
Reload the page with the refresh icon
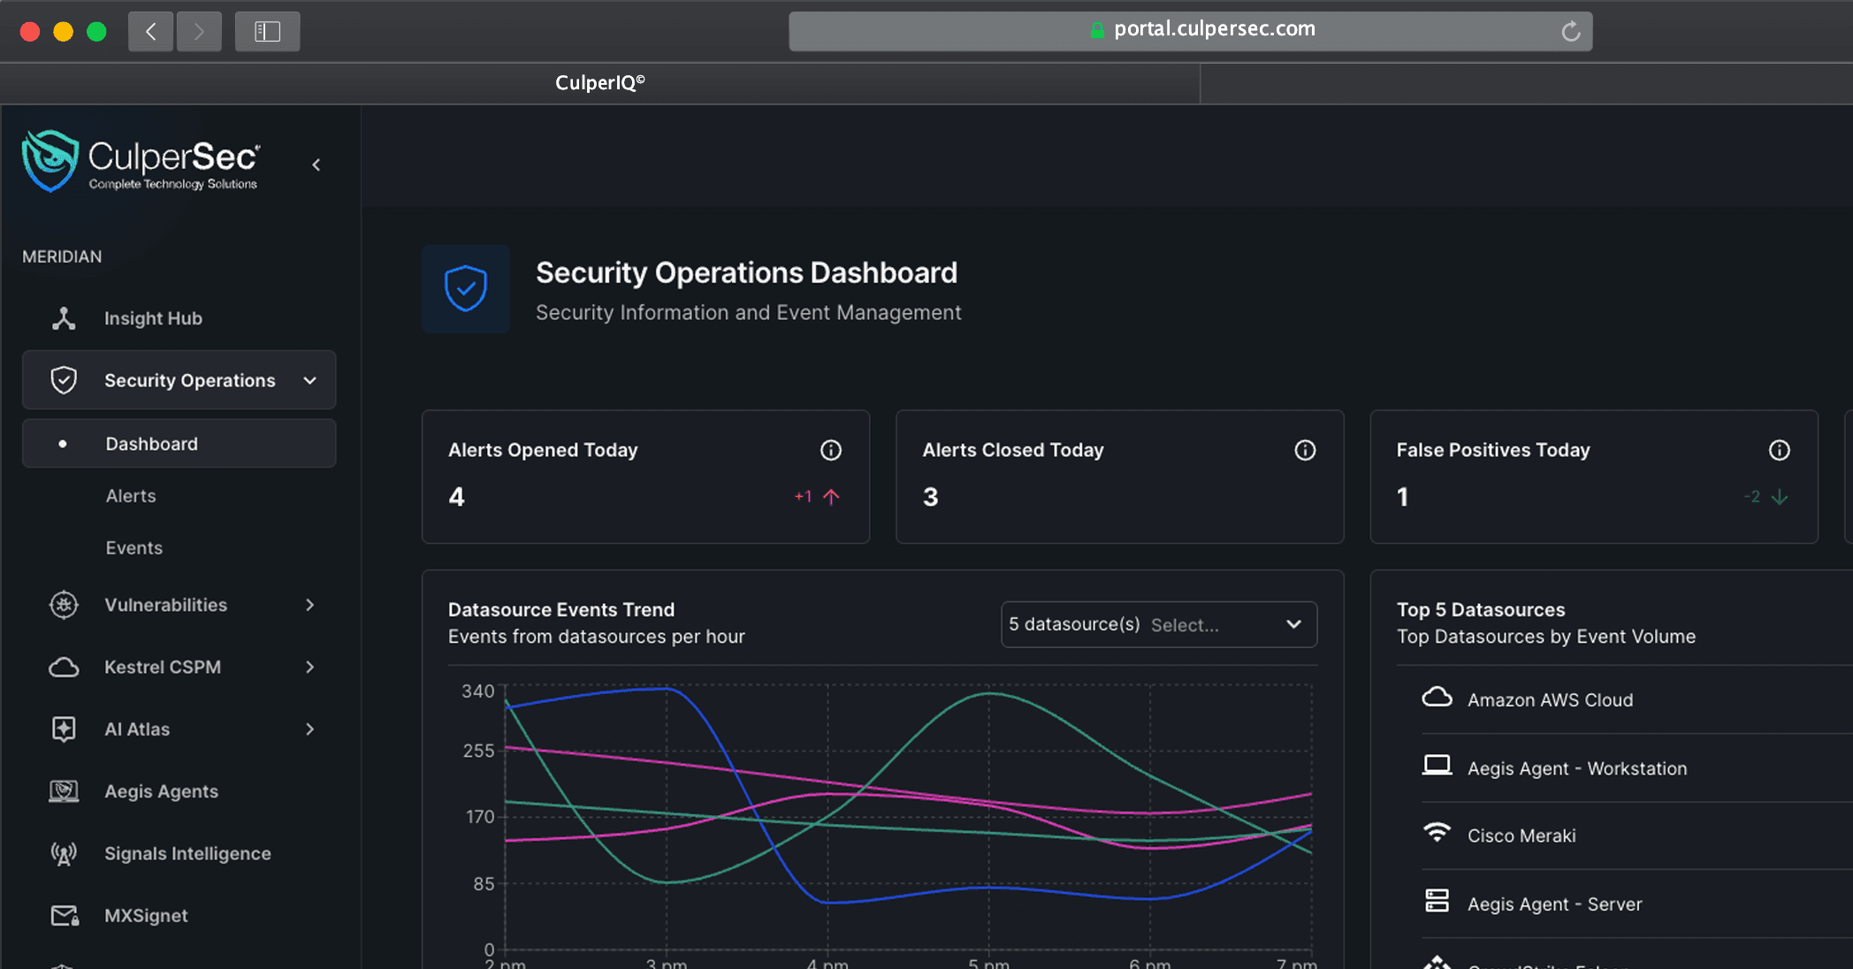tap(1571, 31)
